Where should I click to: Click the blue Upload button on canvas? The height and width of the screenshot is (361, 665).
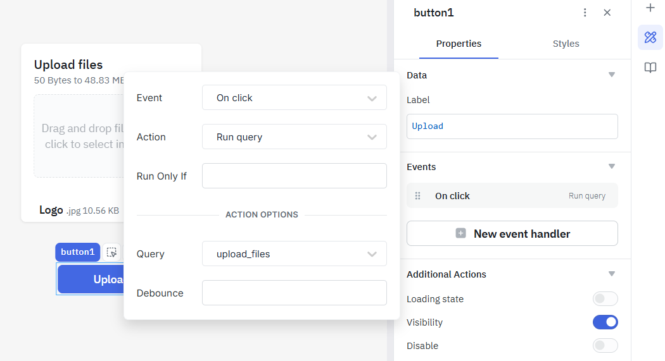click(x=91, y=279)
